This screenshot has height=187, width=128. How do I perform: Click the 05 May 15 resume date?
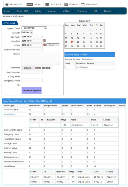(61, 182)
